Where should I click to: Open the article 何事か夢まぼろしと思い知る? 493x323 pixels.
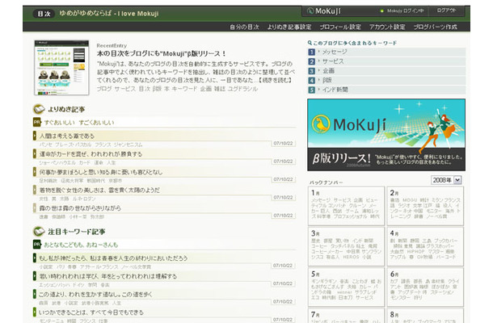[x=100, y=172]
